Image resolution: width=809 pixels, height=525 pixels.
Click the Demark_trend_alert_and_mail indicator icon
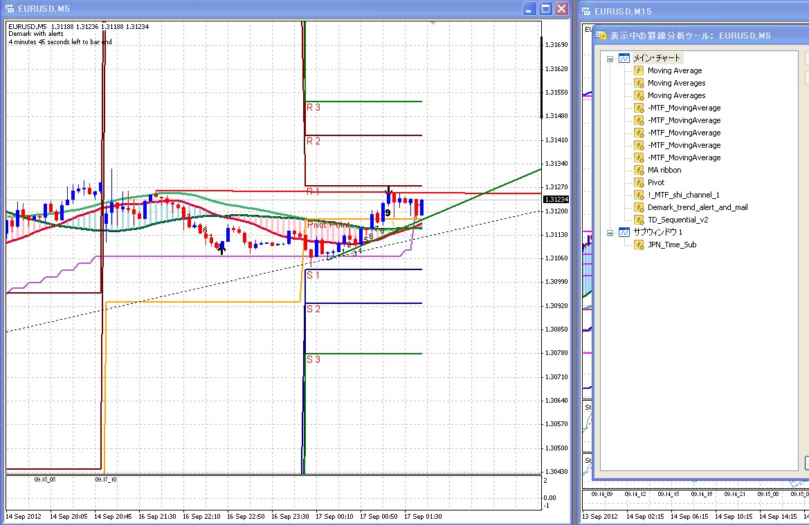click(x=639, y=207)
